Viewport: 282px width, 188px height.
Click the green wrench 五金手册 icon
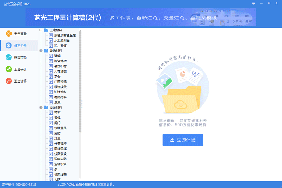8,69
